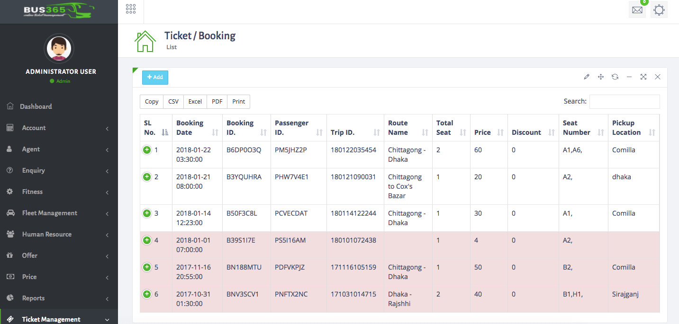Open the Reports menu in sidebar
This screenshot has width=679, height=324.
33,298
